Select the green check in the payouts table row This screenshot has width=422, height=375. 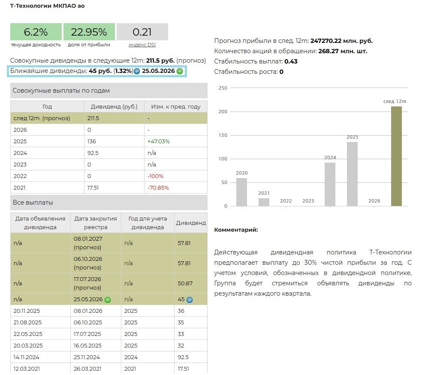pyautogui.click(x=108, y=299)
